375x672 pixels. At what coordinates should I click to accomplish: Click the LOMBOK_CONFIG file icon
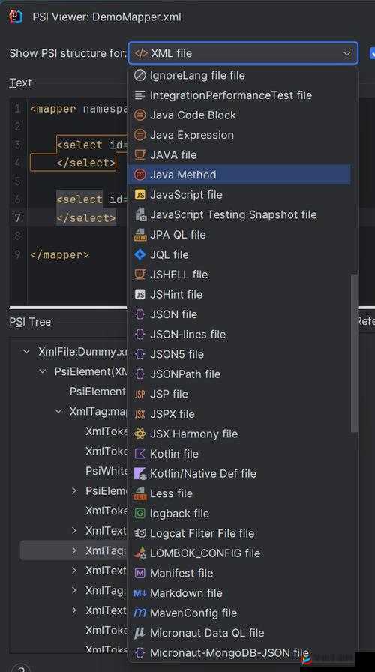click(140, 553)
